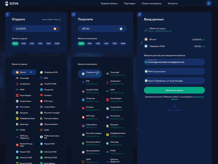
Task: Click the exchange rate timer icon
Action: 146,30
